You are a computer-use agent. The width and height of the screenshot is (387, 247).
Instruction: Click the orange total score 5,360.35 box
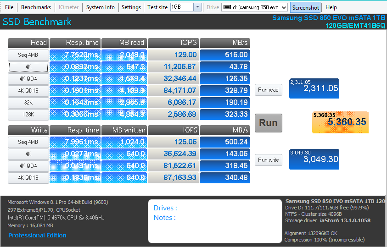click(x=340, y=122)
